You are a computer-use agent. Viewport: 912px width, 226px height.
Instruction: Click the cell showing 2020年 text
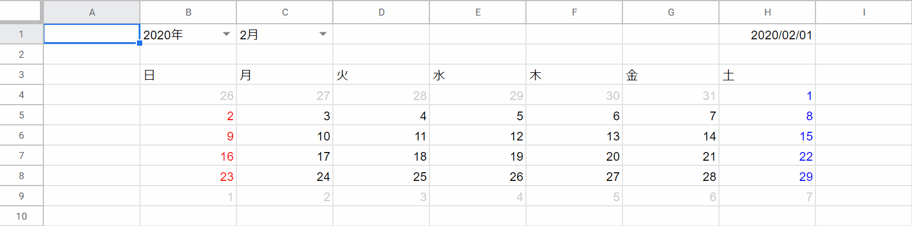click(163, 35)
